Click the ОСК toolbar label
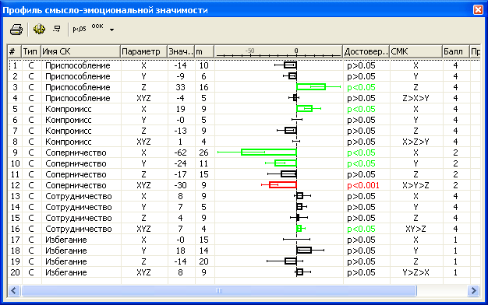Viewport: 488px width, 305px height. point(97,26)
